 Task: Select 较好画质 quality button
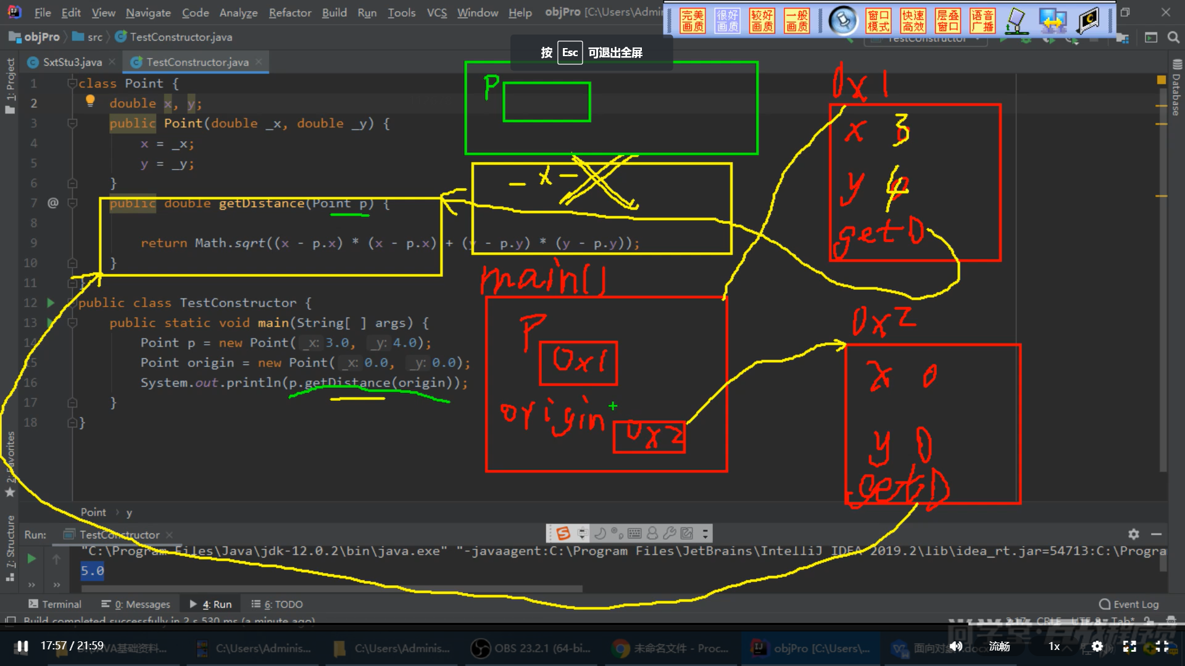point(762,20)
